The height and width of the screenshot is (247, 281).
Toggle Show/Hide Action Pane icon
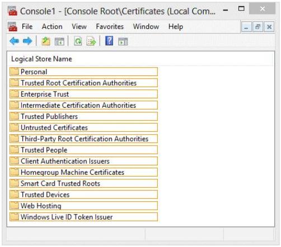coord(123,41)
